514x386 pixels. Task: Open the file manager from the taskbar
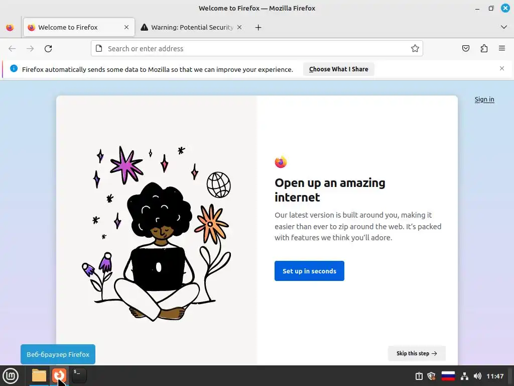[39, 376]
